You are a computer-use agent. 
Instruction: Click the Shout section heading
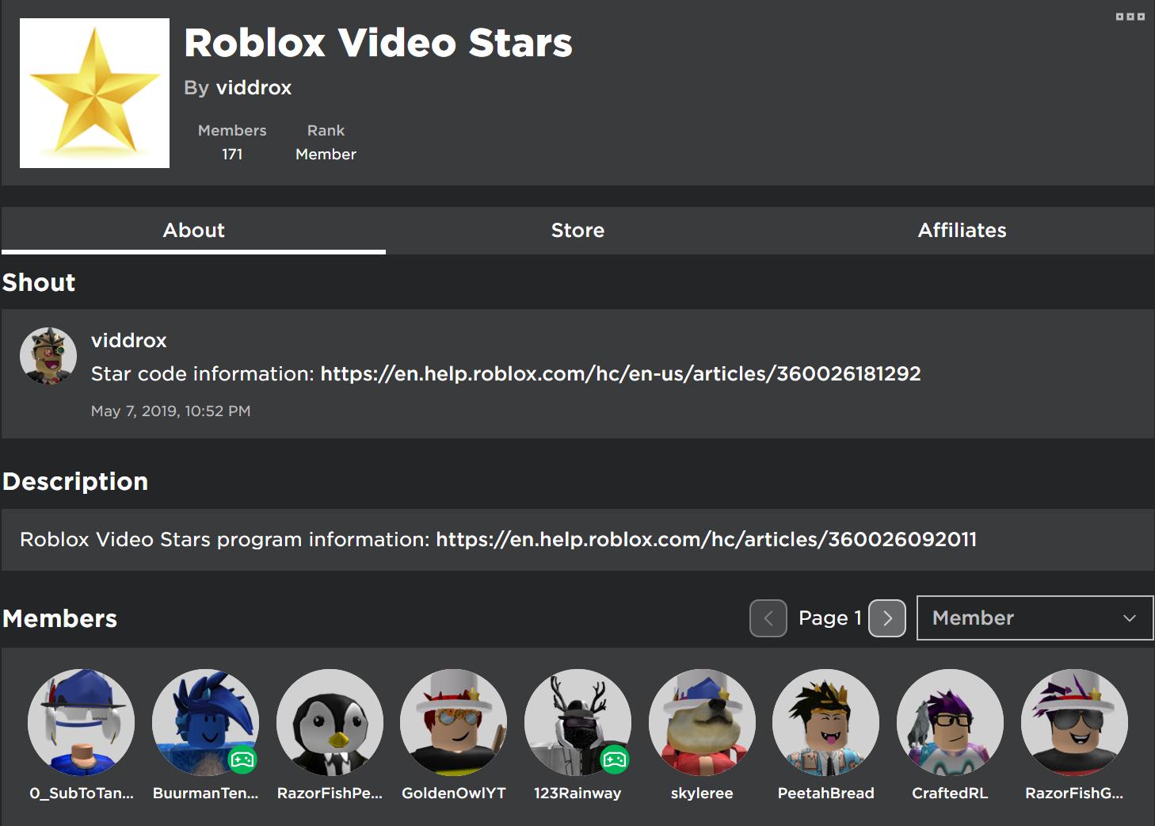coord(39,282)
